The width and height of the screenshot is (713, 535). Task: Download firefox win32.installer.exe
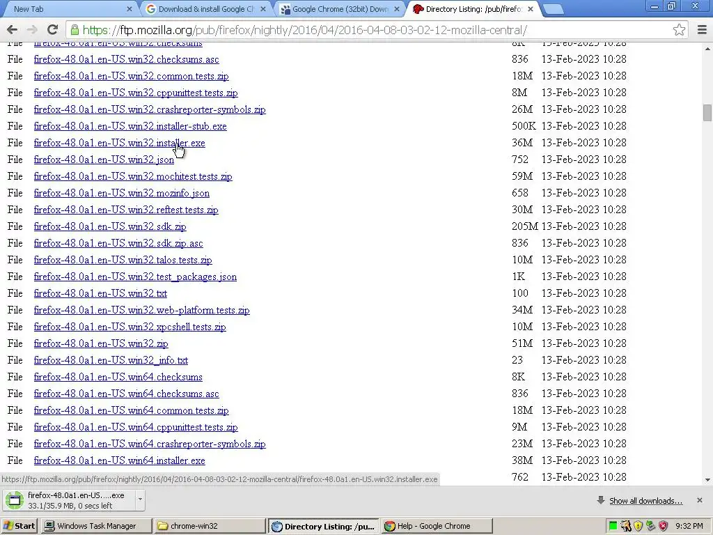click(x=120, y=143)
